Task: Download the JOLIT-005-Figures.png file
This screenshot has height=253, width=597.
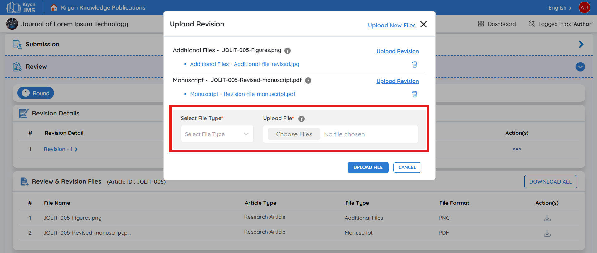Action: (x=547, y=218)
